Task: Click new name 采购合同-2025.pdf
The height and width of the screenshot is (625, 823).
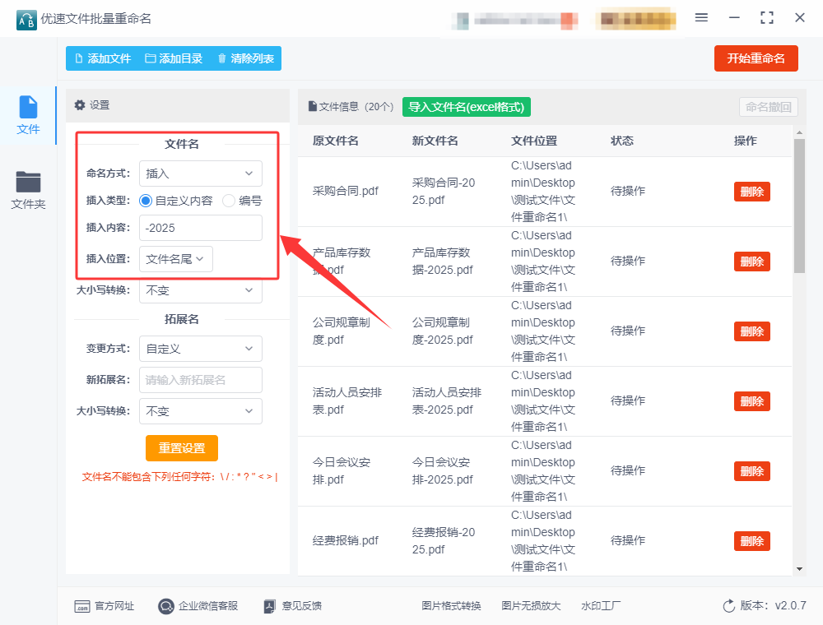Action: [x=444, y=192]
